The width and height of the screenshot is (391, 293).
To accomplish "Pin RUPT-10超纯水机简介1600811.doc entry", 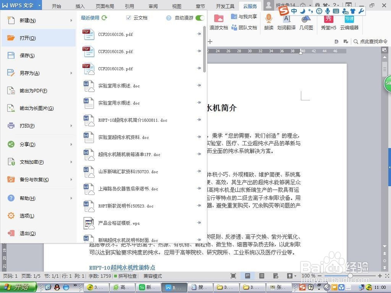I will [x=199, y=120].
